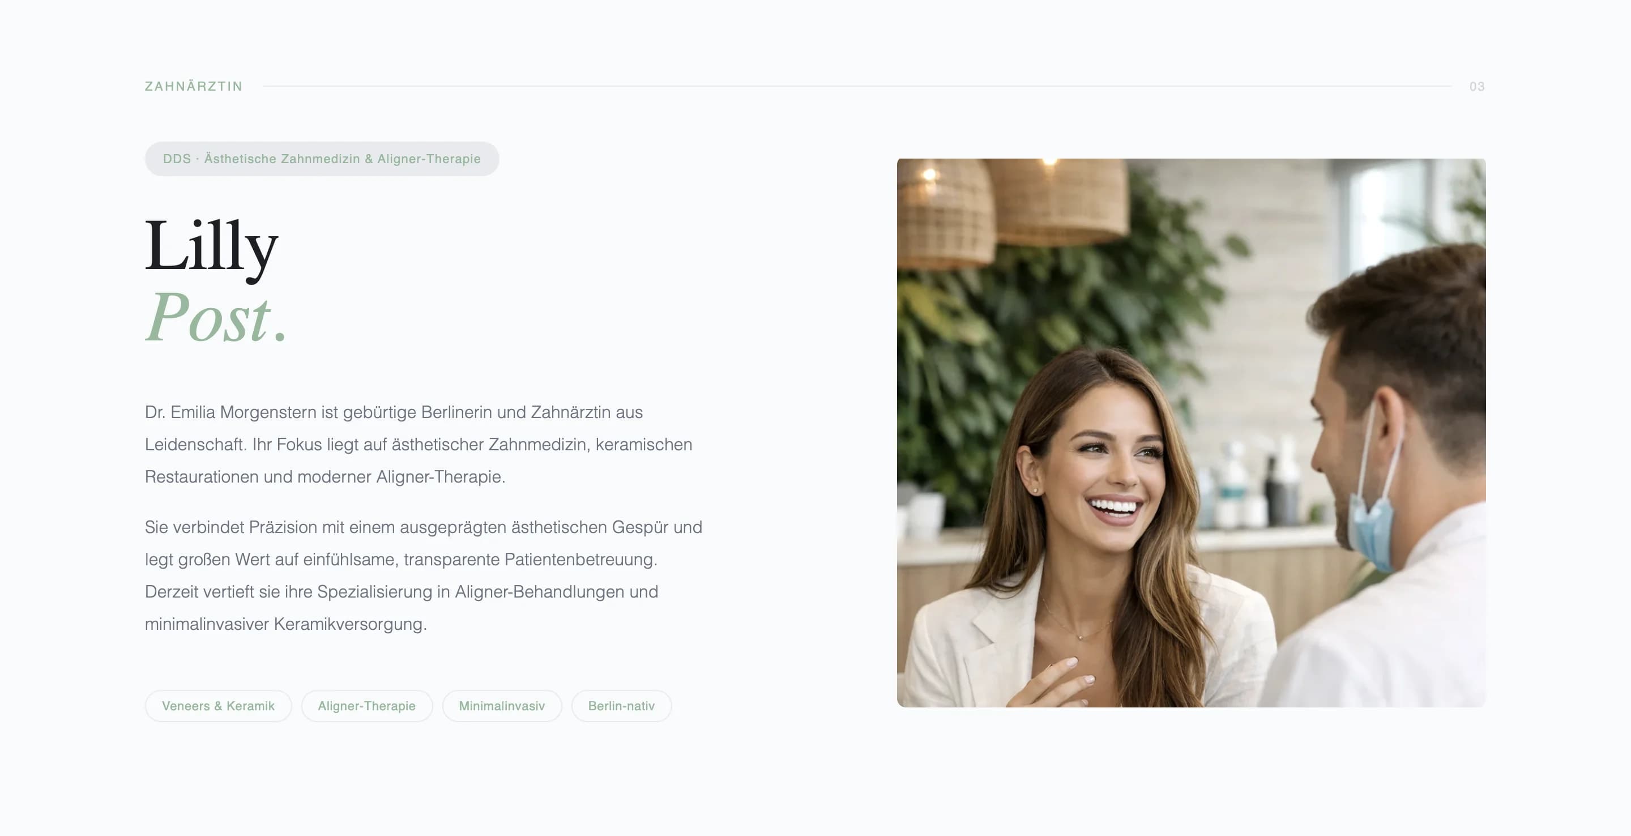The height and width of the screenshot is (836, 1631).
Task: Click the words minimalinvasiver Keramikversorgung
Action: click(x=285, y=624)
